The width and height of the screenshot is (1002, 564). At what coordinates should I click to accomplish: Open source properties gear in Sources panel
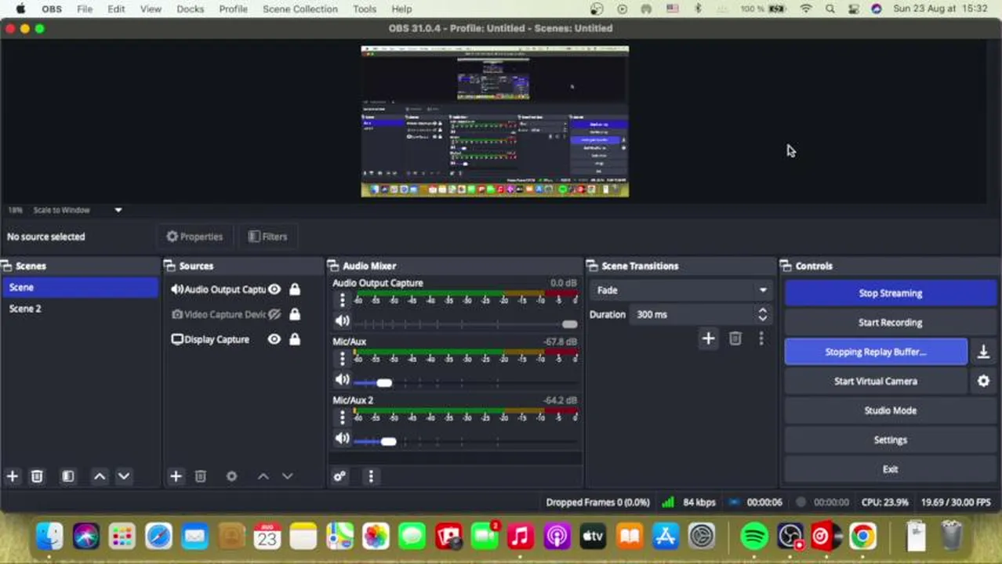click(231, 476)
